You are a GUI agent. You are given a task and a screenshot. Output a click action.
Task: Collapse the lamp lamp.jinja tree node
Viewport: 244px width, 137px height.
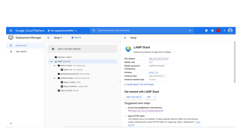(52, 61)
